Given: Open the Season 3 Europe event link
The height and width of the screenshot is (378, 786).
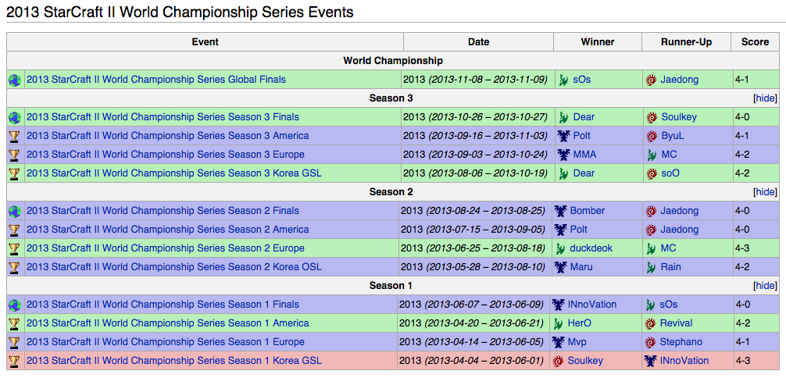Looking at the screenshot, I should click(x=165, y=155).
